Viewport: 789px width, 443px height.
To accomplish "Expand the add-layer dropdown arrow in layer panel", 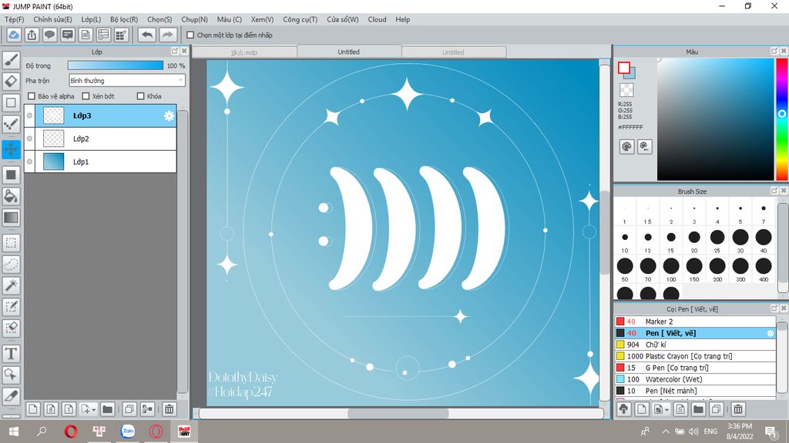I will coord(93,410).
